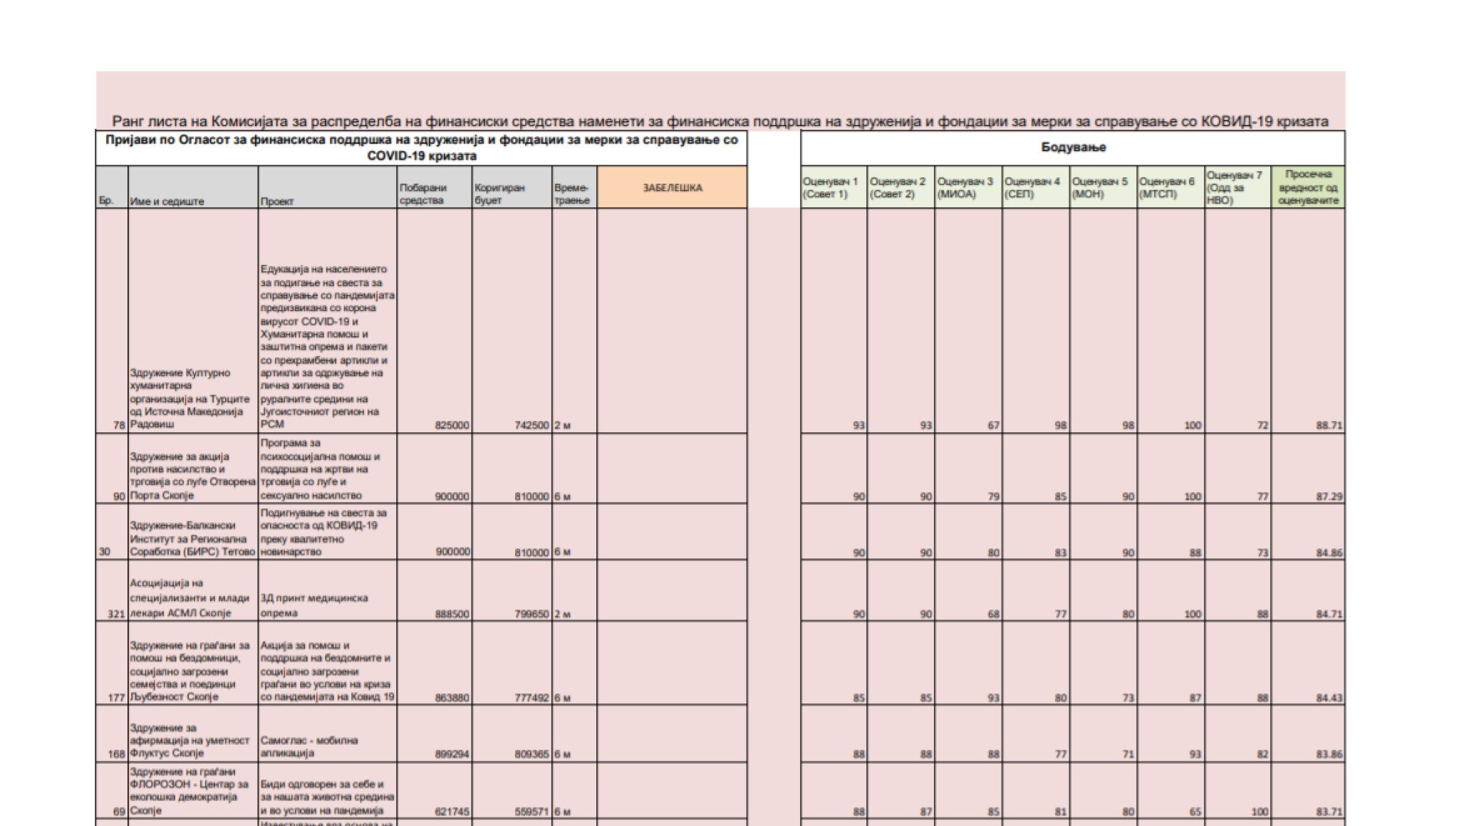The image size is (1459, 826).
Task: Click corrected budget 777492 cell
Action: pos(531,698)
